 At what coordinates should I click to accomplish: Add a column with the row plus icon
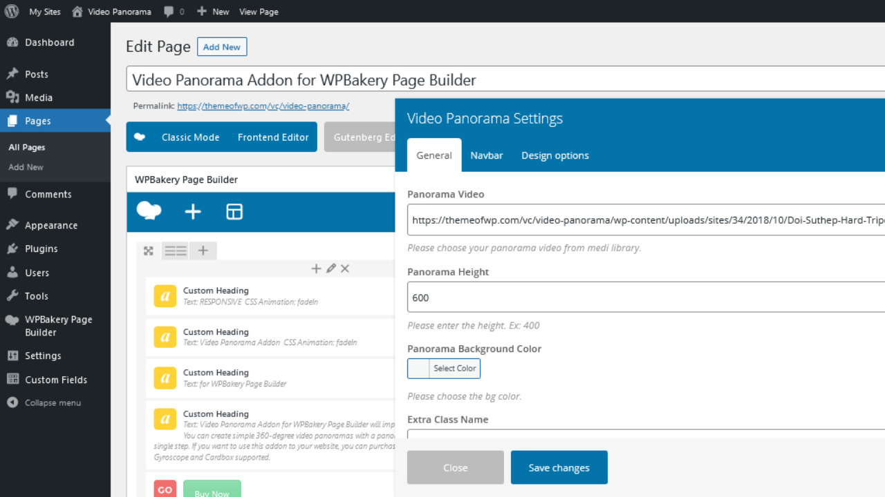pyautogui.click(x=203, y=251)
